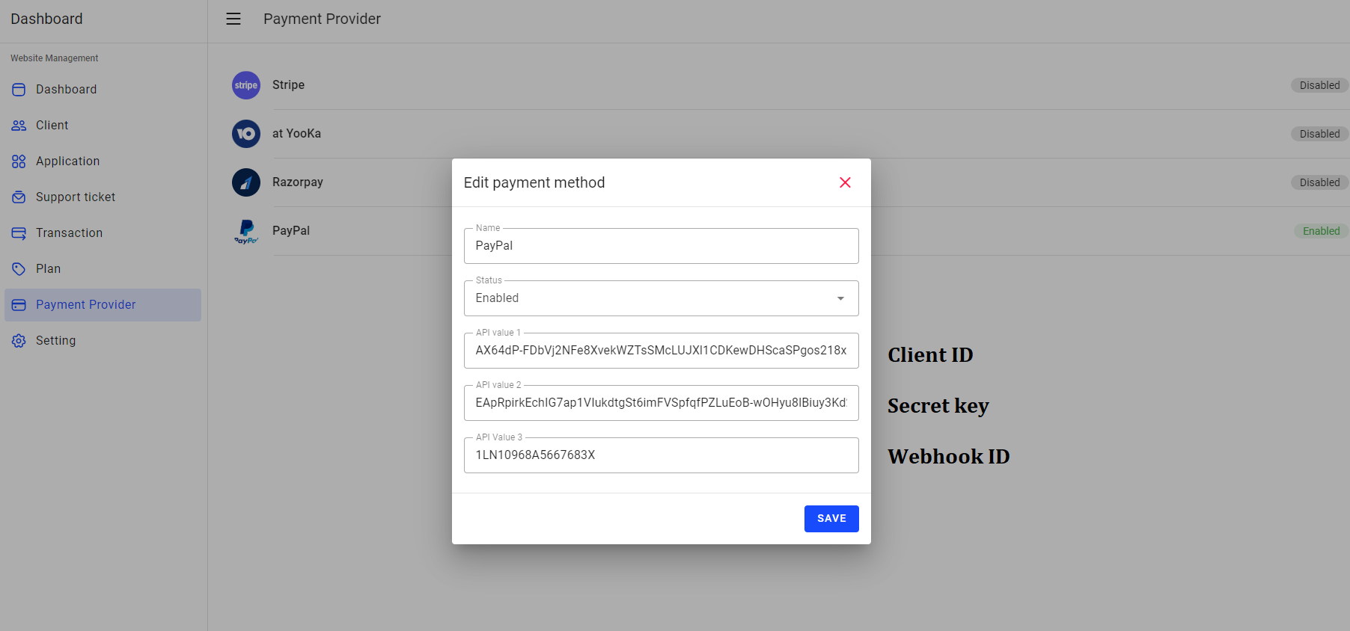This screenshot has width=1350, height=631.
Task: Click the YooKassa logo icon
Action: 246,134
